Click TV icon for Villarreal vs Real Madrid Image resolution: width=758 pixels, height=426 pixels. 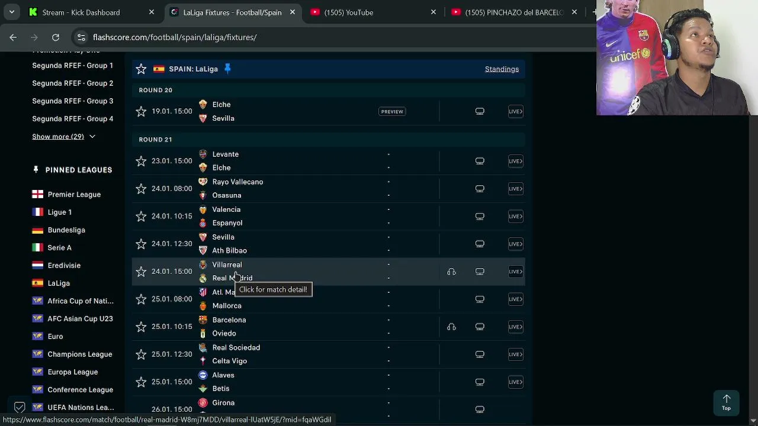[480, 272]
